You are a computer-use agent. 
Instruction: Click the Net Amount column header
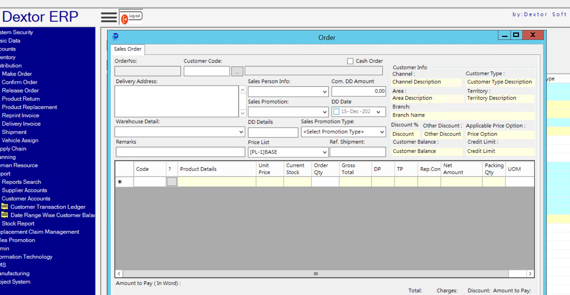click(x=462, y=169)
